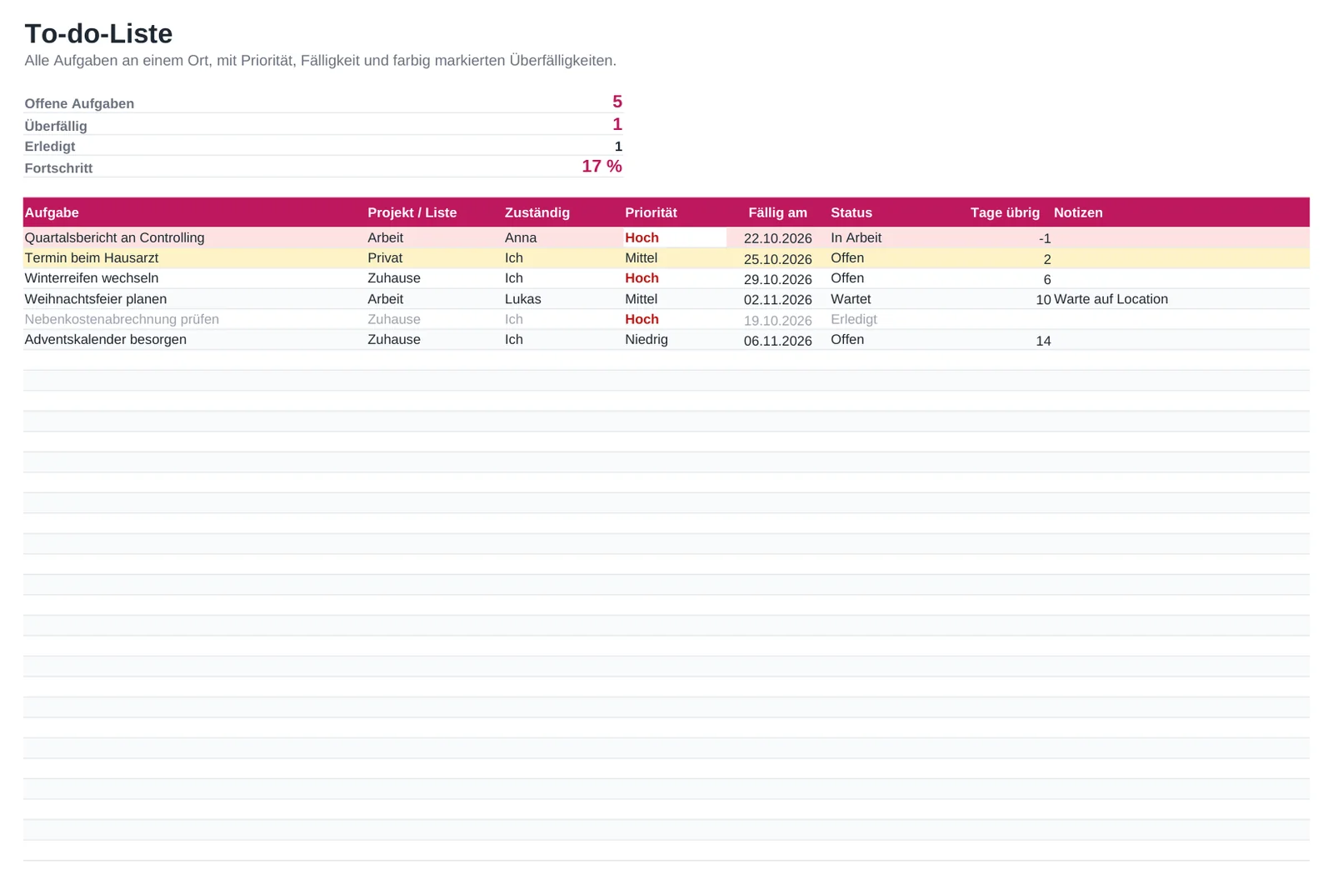Select the Aufgabe column header

pyautogui.click(x=52, y=212)
